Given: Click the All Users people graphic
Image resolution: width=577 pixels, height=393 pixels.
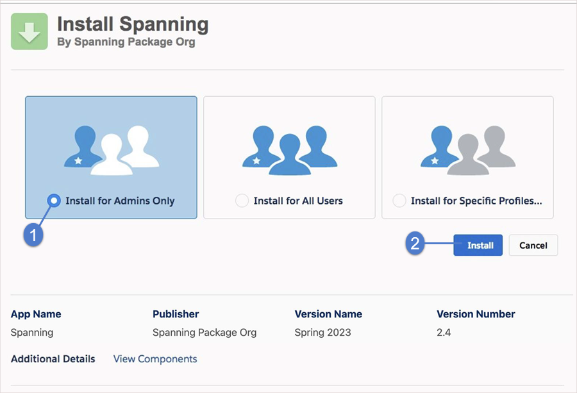Looking at the screenshot, I should 289,151.
